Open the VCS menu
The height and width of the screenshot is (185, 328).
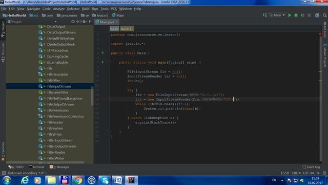[x=114, y=9]
